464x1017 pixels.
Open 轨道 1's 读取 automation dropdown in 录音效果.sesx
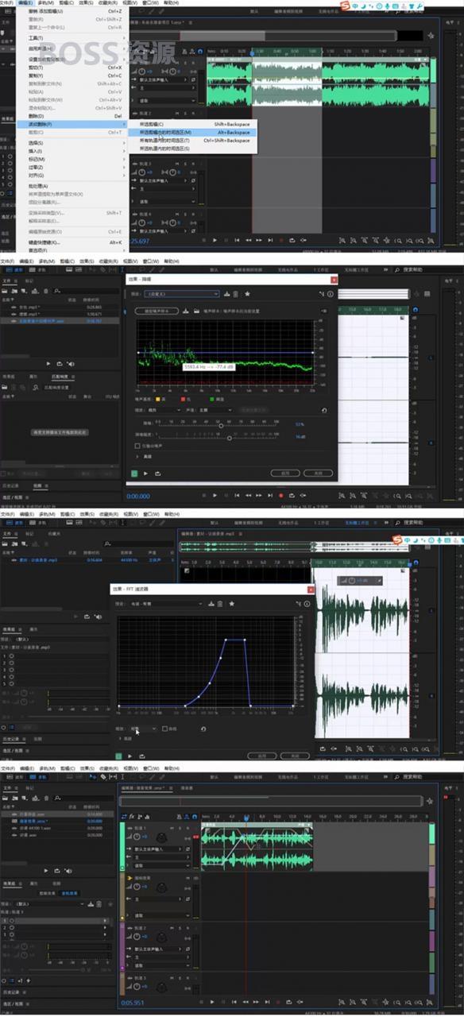[x=161, y=866]
